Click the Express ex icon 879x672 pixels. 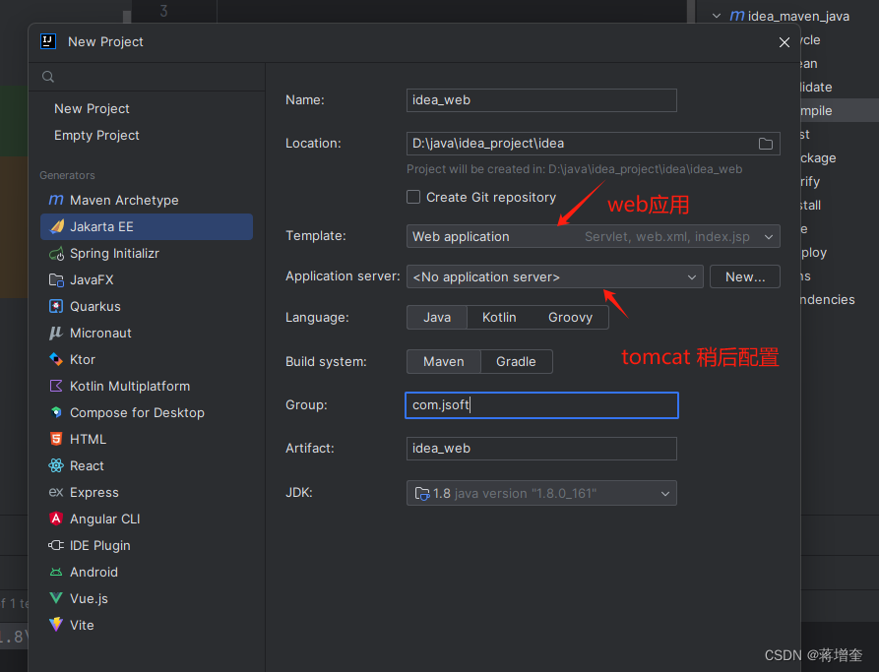[x=56, y=492]
